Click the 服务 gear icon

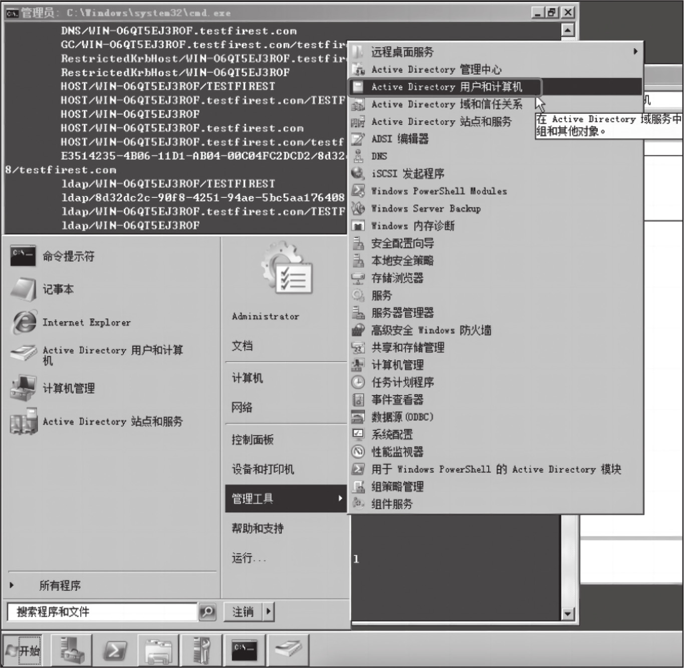point(358,295)
